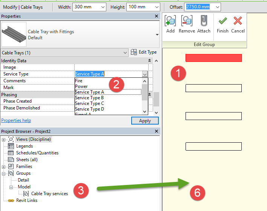Select Service Type A in the list
This screenshot has width=267, height=211.
pyautogui.click(x=108, y=92)
